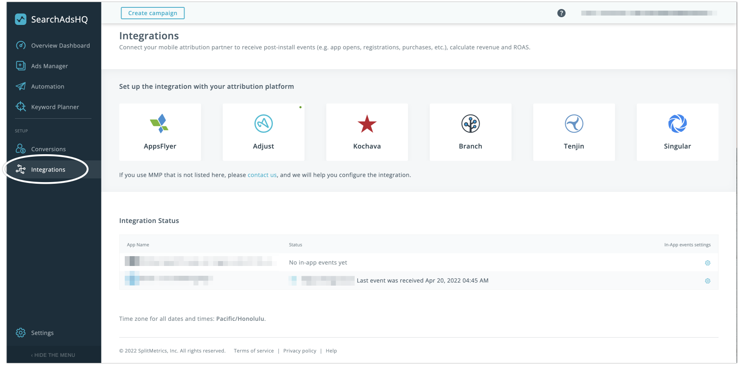
Task: Click the blurred account name in header
Action: (649, 13)
